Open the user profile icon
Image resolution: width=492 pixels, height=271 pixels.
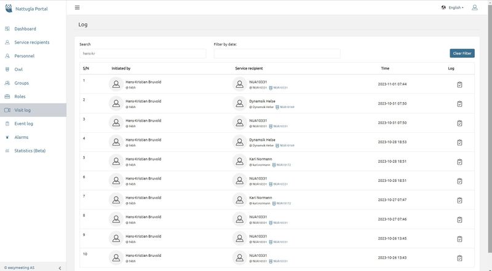coord(474,7)
